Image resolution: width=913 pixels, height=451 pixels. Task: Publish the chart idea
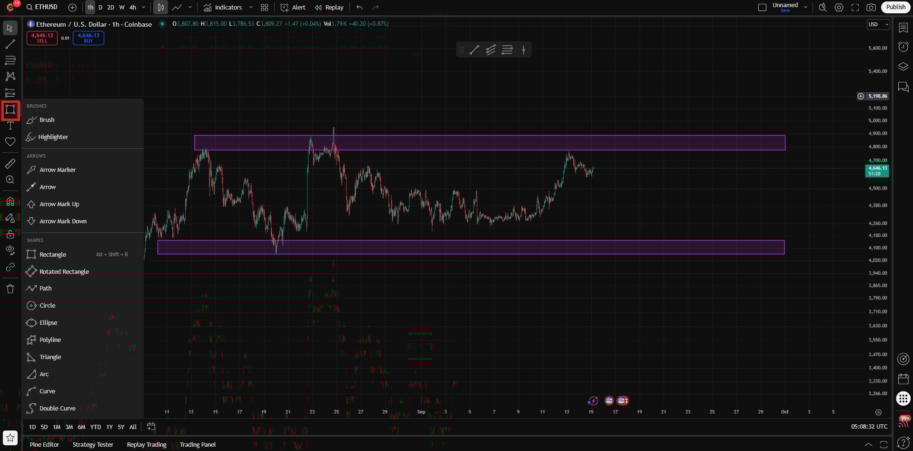pos(896,7)
